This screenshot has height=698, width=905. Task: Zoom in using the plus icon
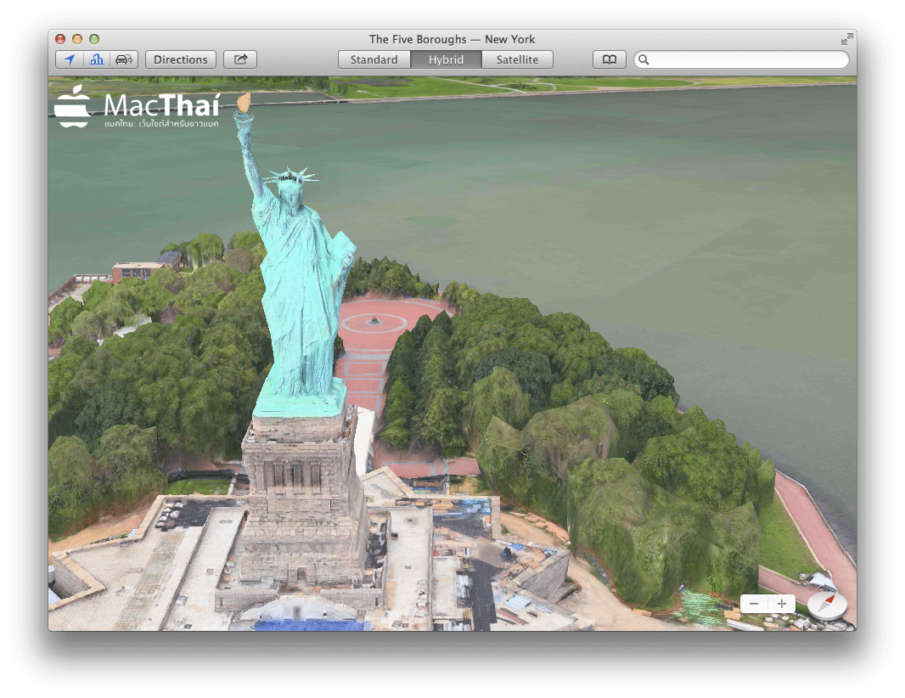click(781, 604)
